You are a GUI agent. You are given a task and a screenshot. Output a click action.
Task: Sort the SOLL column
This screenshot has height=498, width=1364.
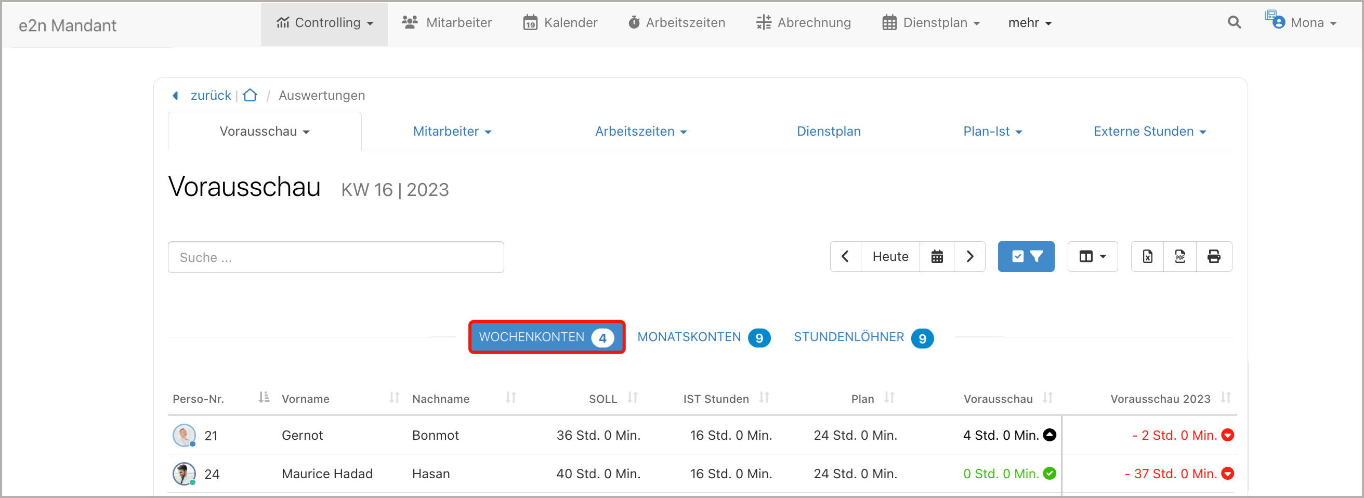[x=633, y=398]
